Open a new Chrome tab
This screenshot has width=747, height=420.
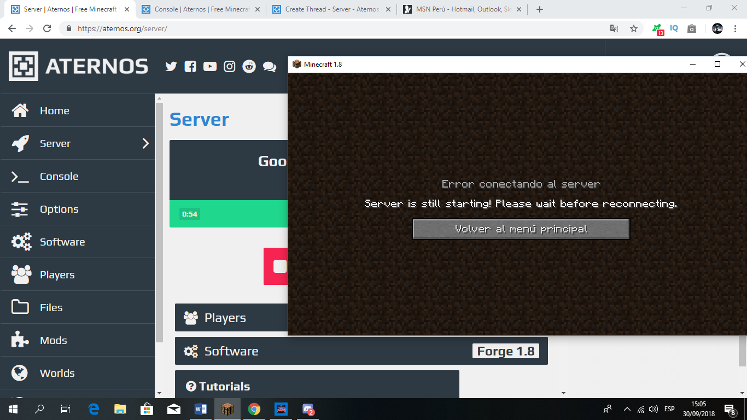540,9
